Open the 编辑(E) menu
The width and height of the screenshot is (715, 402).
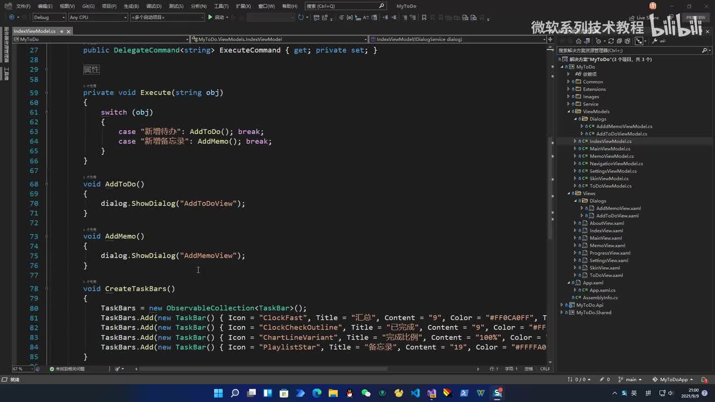(x=45, y=6)
